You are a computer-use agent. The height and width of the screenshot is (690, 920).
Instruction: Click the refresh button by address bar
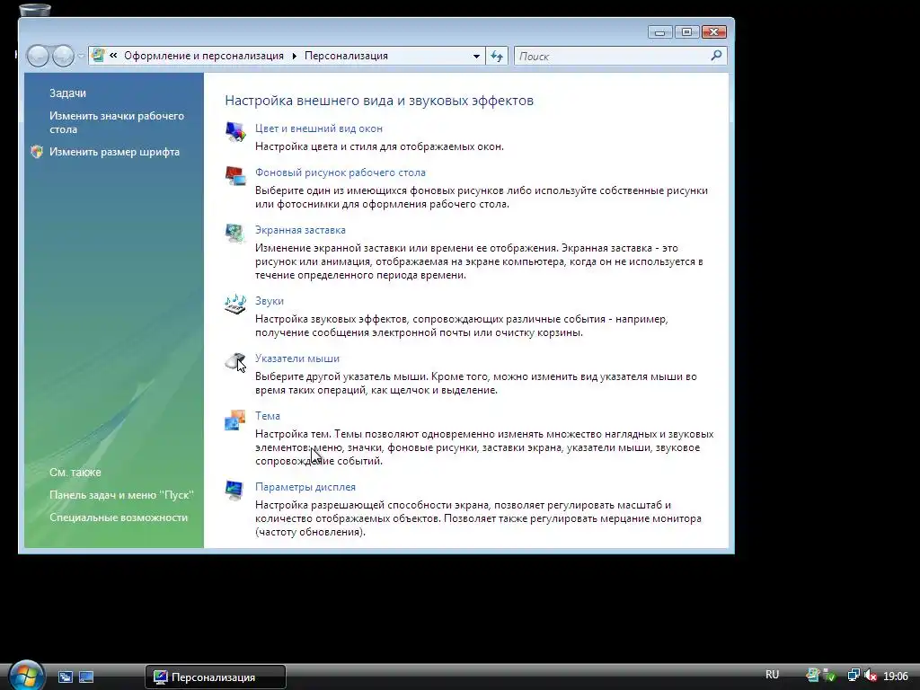pos(497,57)
